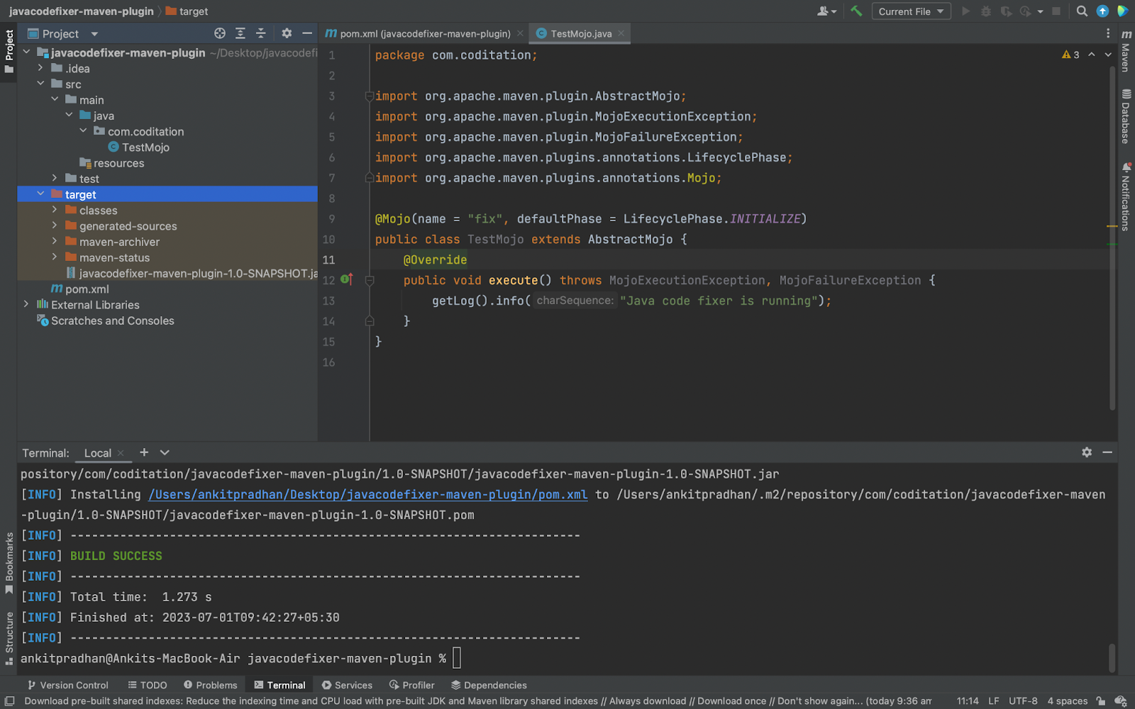Toggle the Bookmarks tool window
Image resolution: width=1135 pixels, height=709 pixels.
9,564
